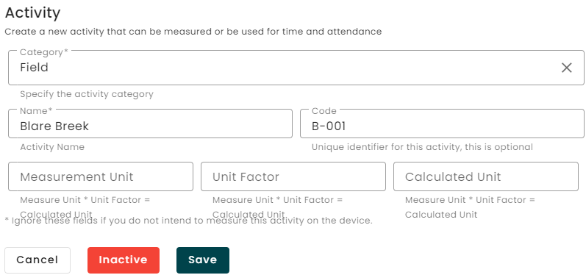Click the 'Category*' floating label
Screen dimensions: 586x275
[44, 52]
